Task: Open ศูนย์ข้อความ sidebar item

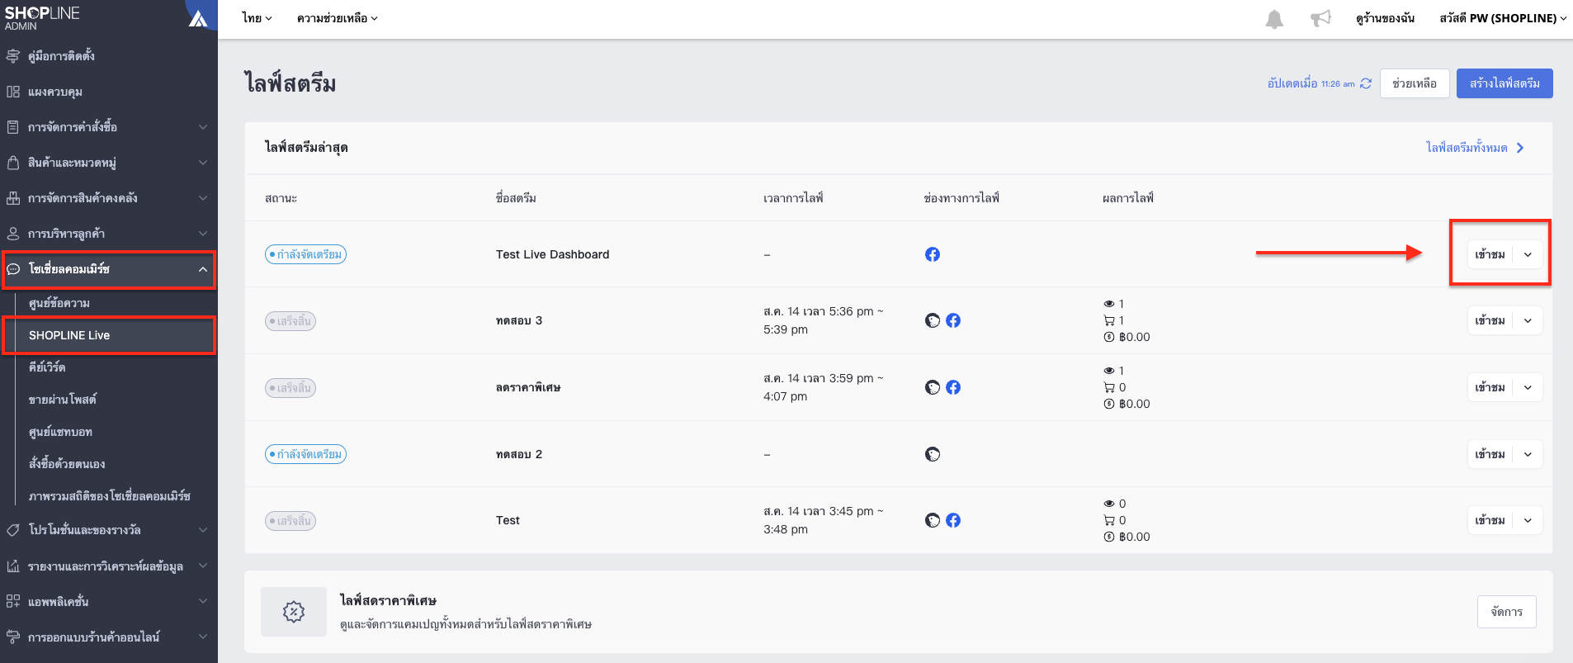Action: 59,303
